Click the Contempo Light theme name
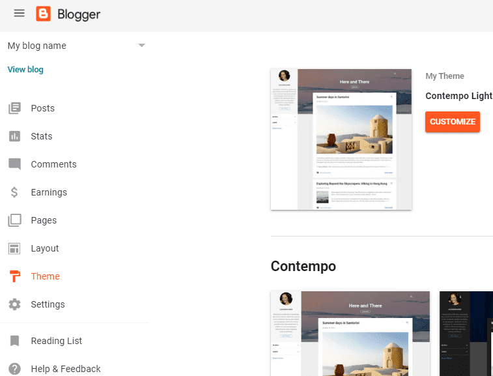Viewport: 493px width, 376px height. (459, 96)
